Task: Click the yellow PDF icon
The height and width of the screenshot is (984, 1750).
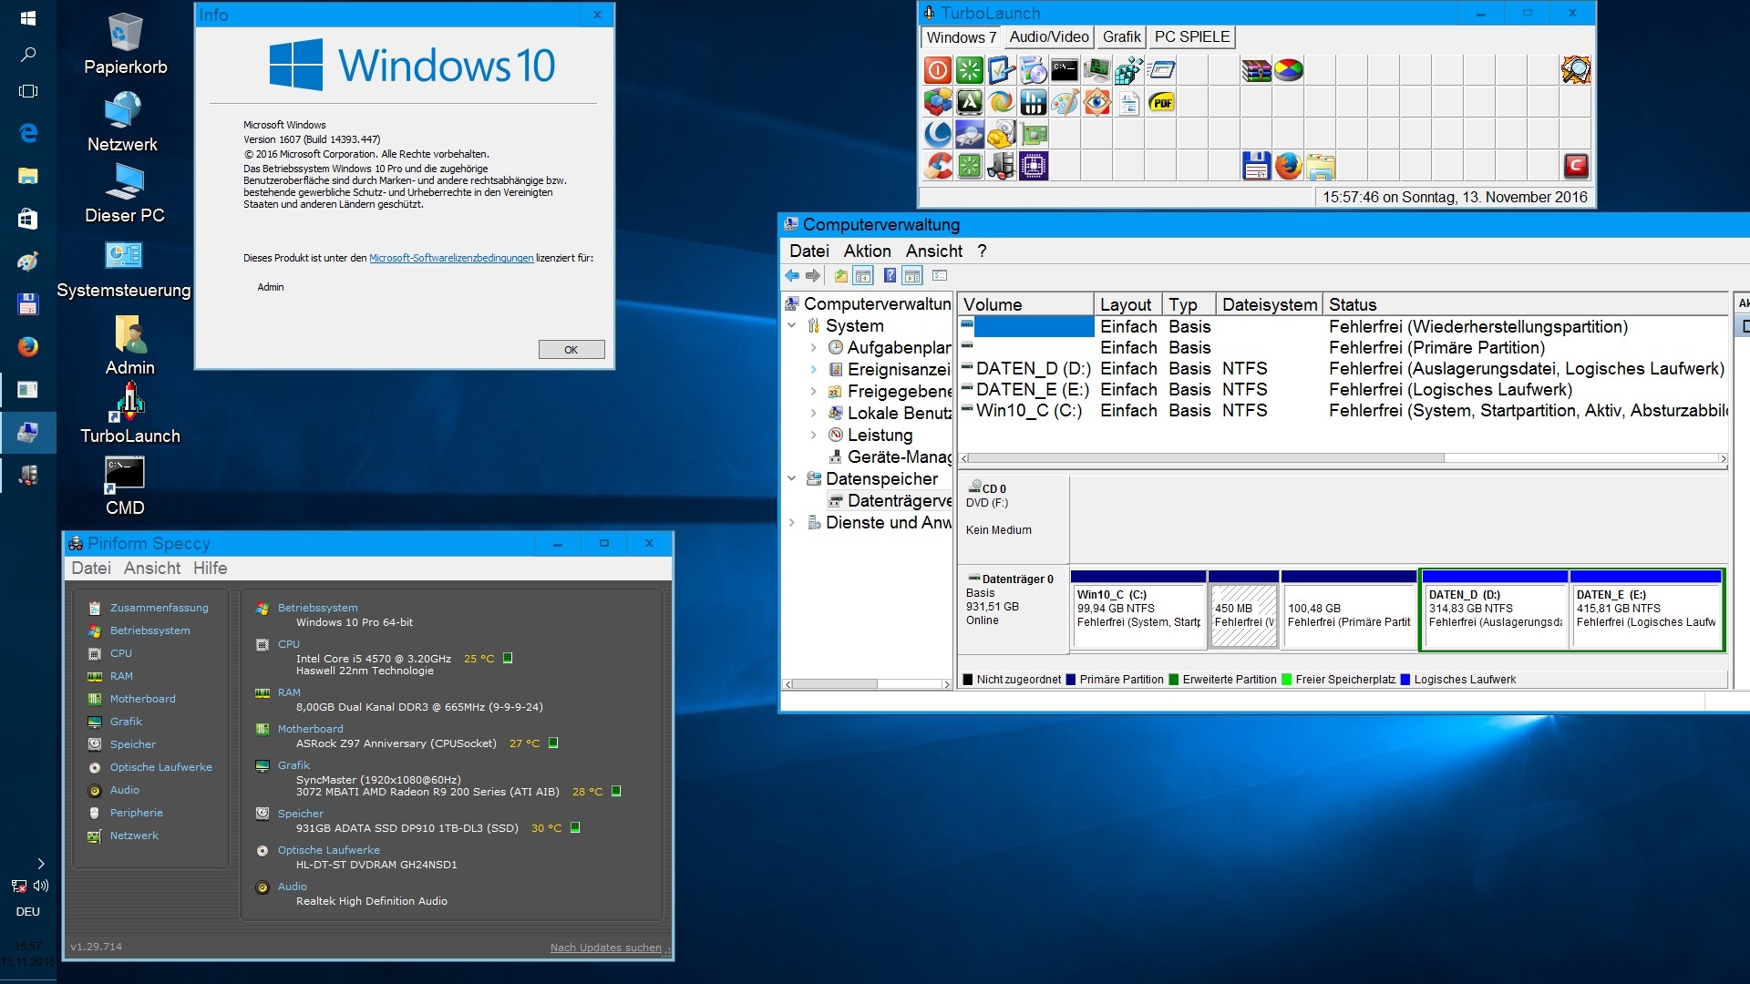Action: [x=1161, y=102]
